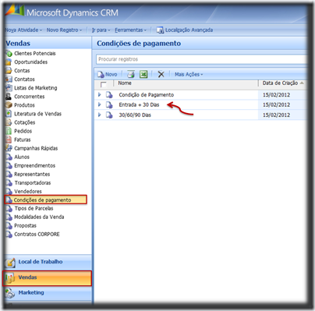Click the Campanhas Rápidas icon
Screen dimensions: 315x311
9,148
